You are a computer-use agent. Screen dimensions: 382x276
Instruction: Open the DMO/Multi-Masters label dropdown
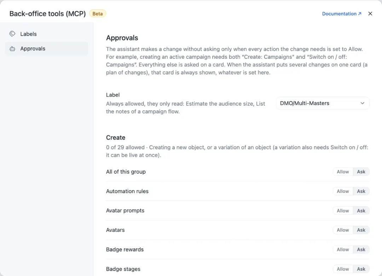323,103
